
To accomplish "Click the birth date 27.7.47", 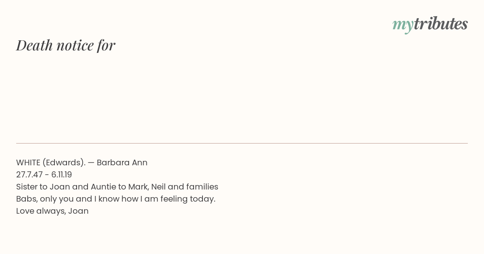I will coord(29,175).
